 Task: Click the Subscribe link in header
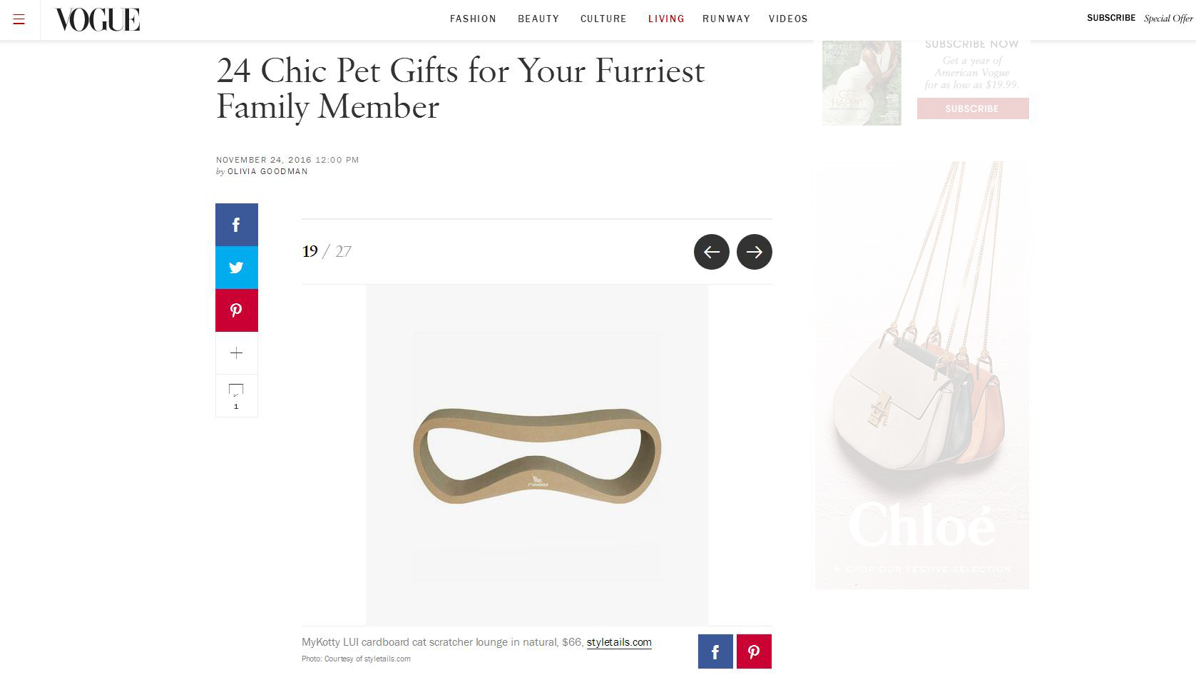click(x=1110, y=18)
